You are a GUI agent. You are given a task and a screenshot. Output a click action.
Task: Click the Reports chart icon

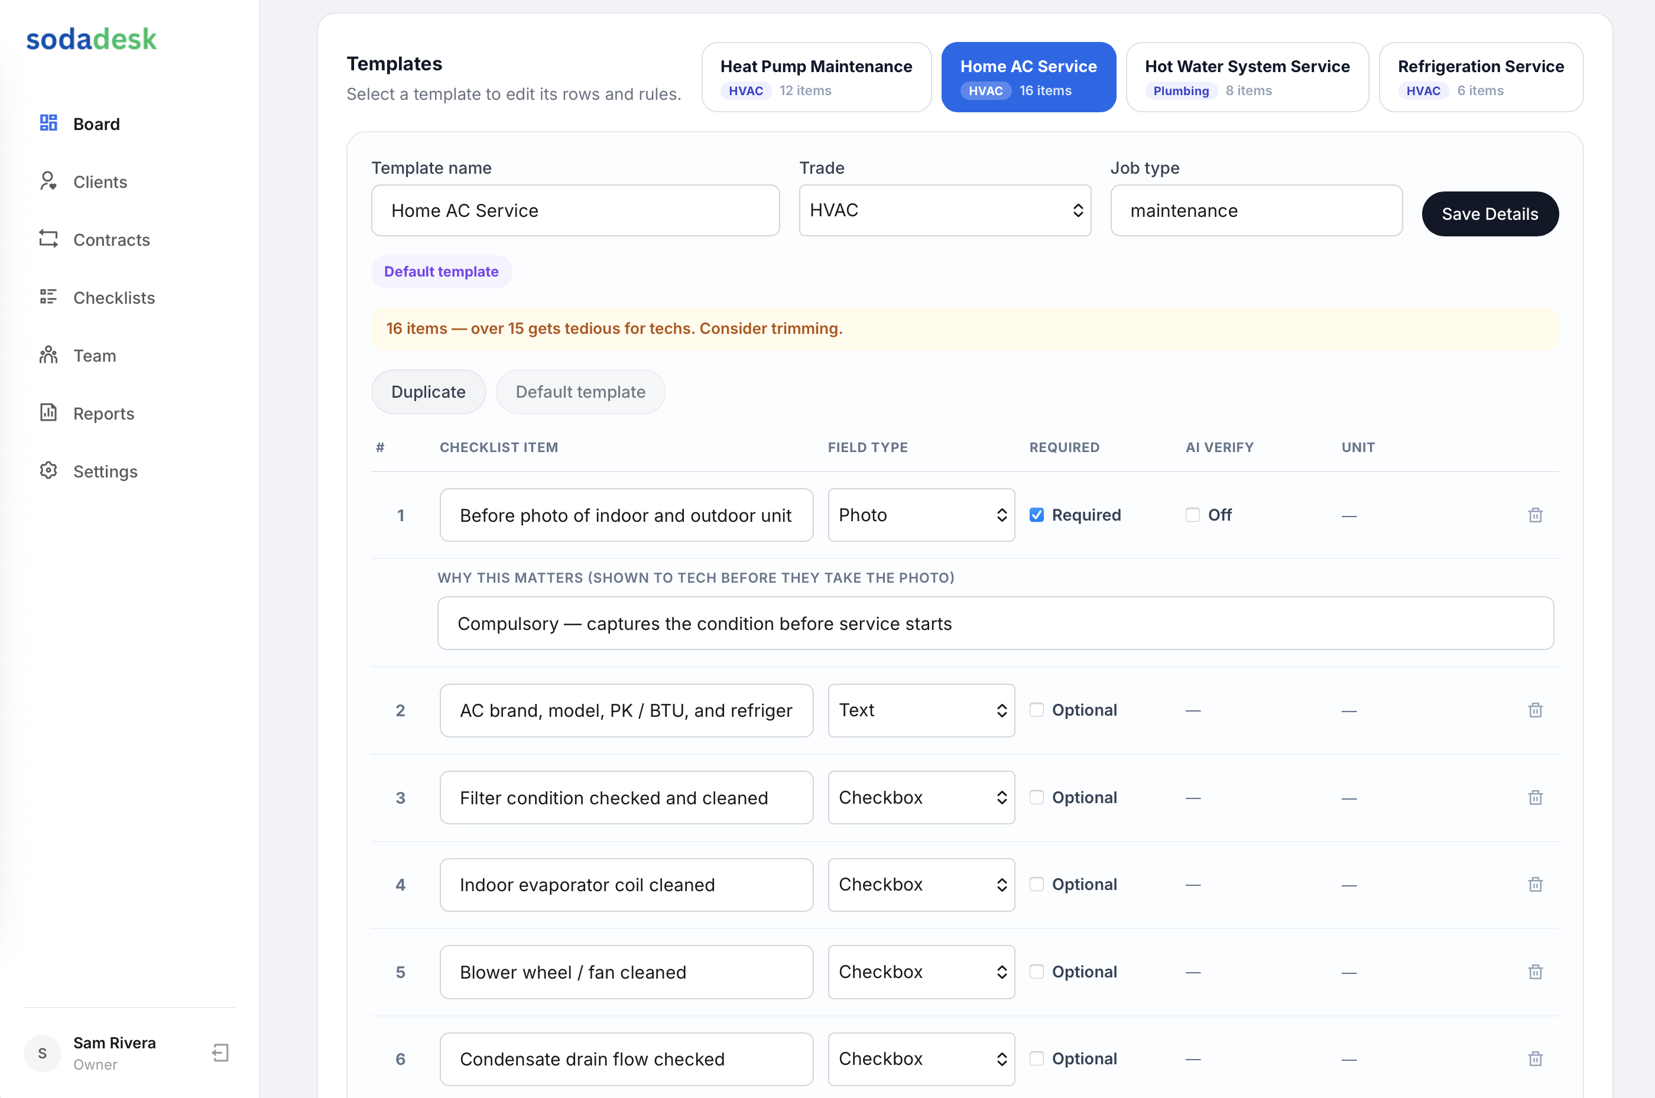pos(48,412)
